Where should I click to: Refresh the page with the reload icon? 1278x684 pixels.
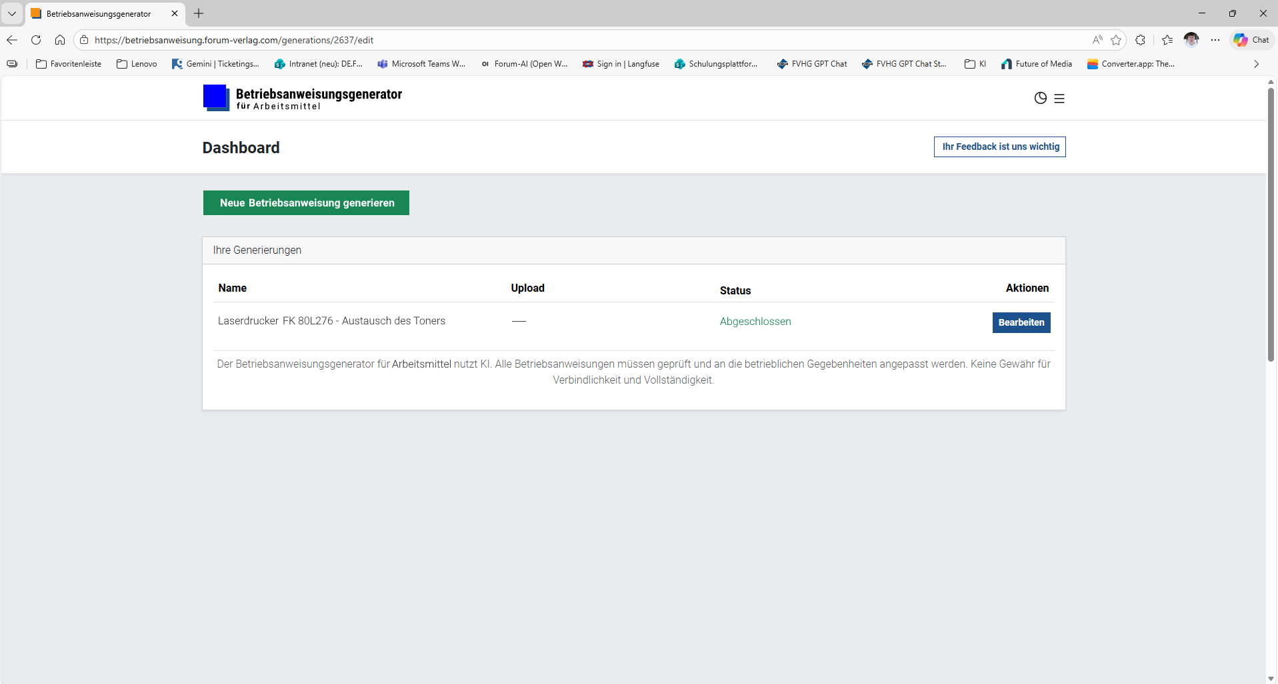click(x=36, y=40)
